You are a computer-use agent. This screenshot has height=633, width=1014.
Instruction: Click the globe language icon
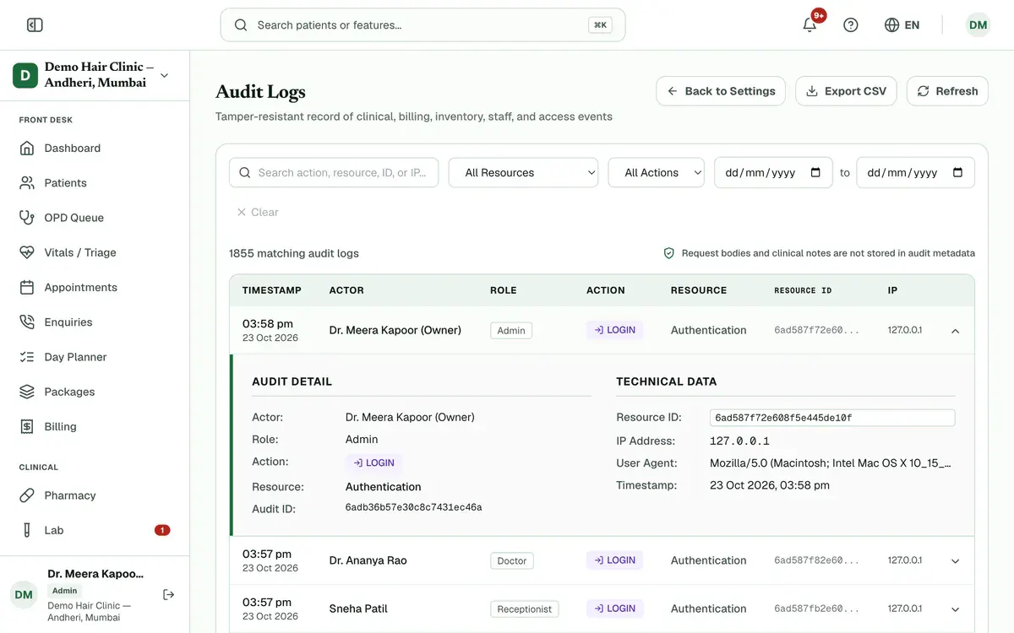(x=891, y=25)
